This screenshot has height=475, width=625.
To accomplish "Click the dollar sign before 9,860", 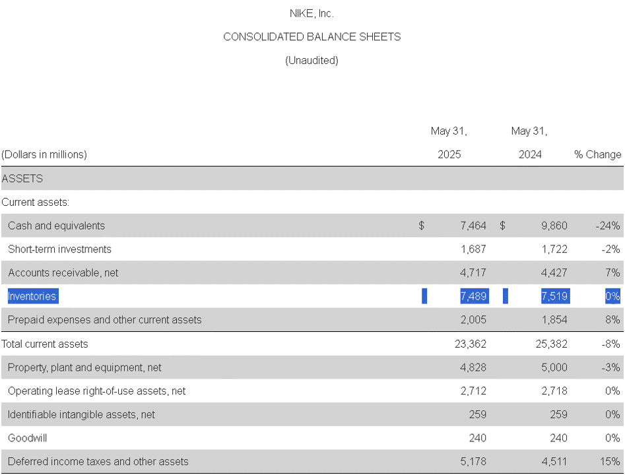I will (502, 226).
